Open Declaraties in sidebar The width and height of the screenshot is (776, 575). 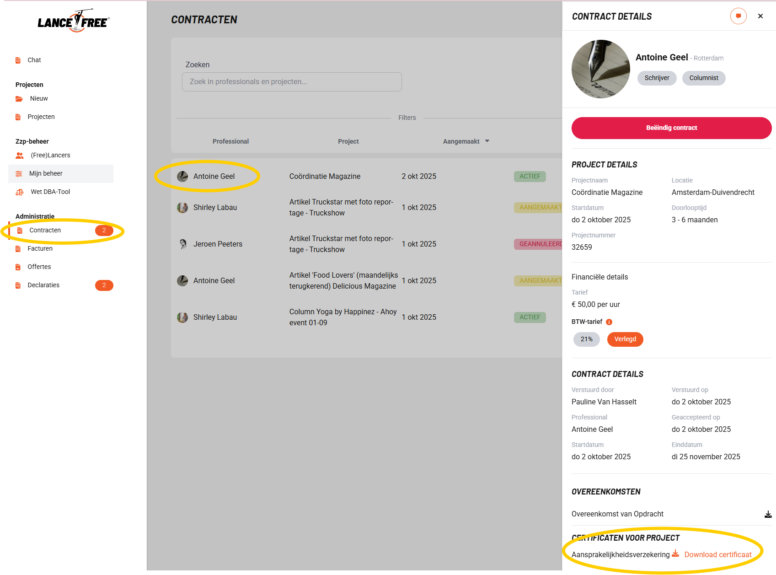(x=43, y=285)
